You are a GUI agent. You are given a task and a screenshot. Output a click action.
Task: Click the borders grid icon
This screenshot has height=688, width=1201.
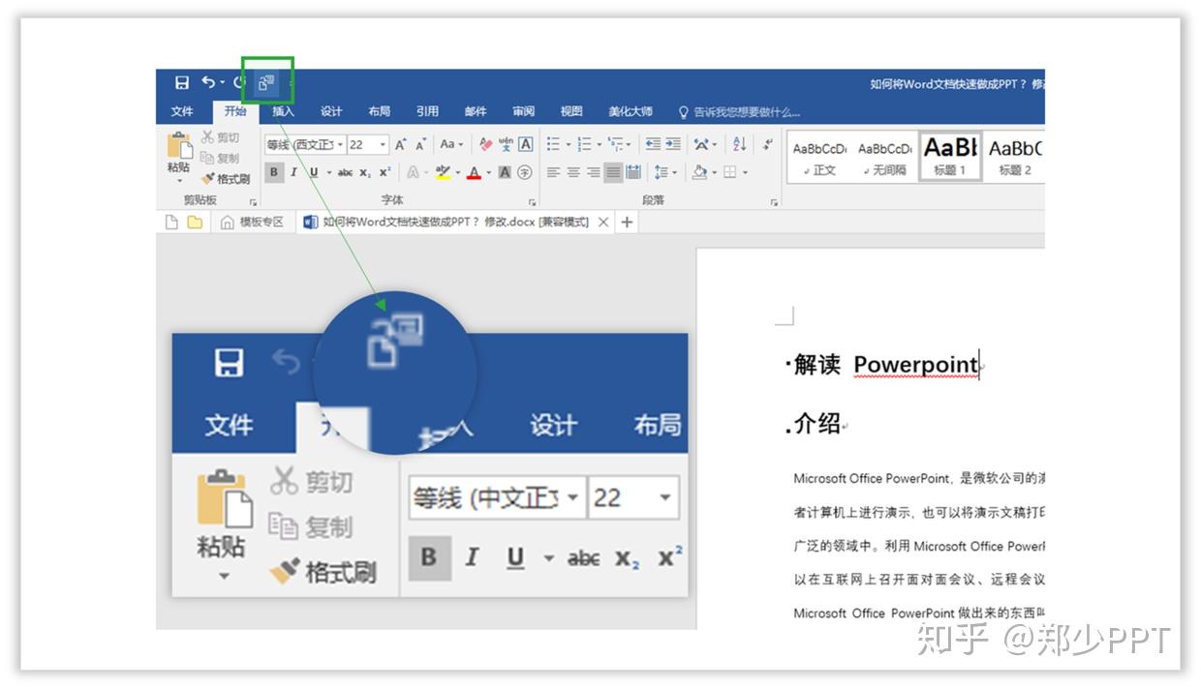pyautogui.click(x=729, y=172)
